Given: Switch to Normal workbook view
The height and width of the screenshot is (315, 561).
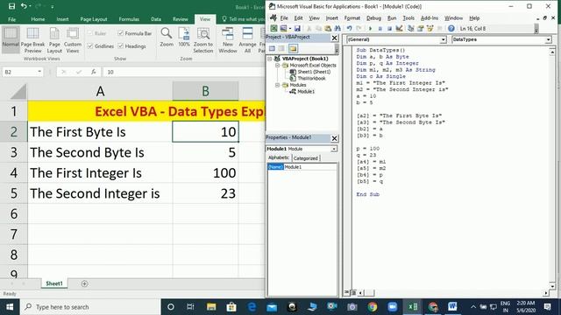Looking at the screenshot, I should (11, 40).
